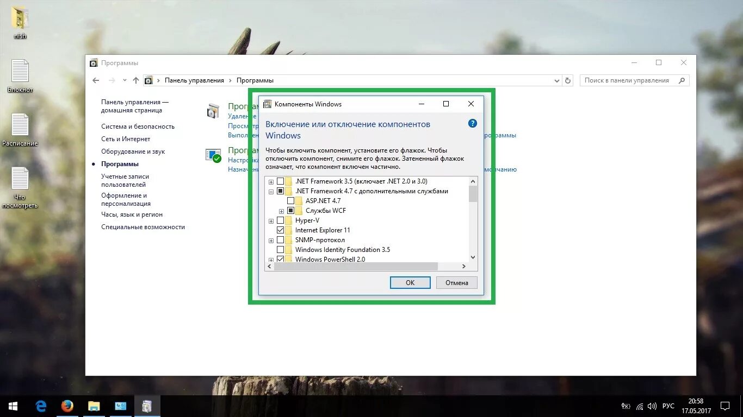This screenshot has width=743, height=417.
Task: Expand the Hyper-V node
Action: click(271, 221)
